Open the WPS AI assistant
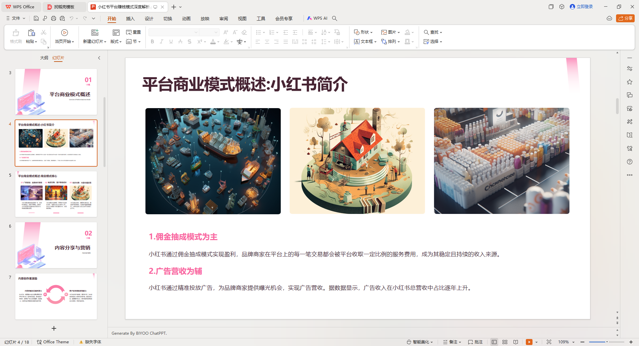Image resolution: width=639 pixels, height=346 pixels. pos(317,18)
